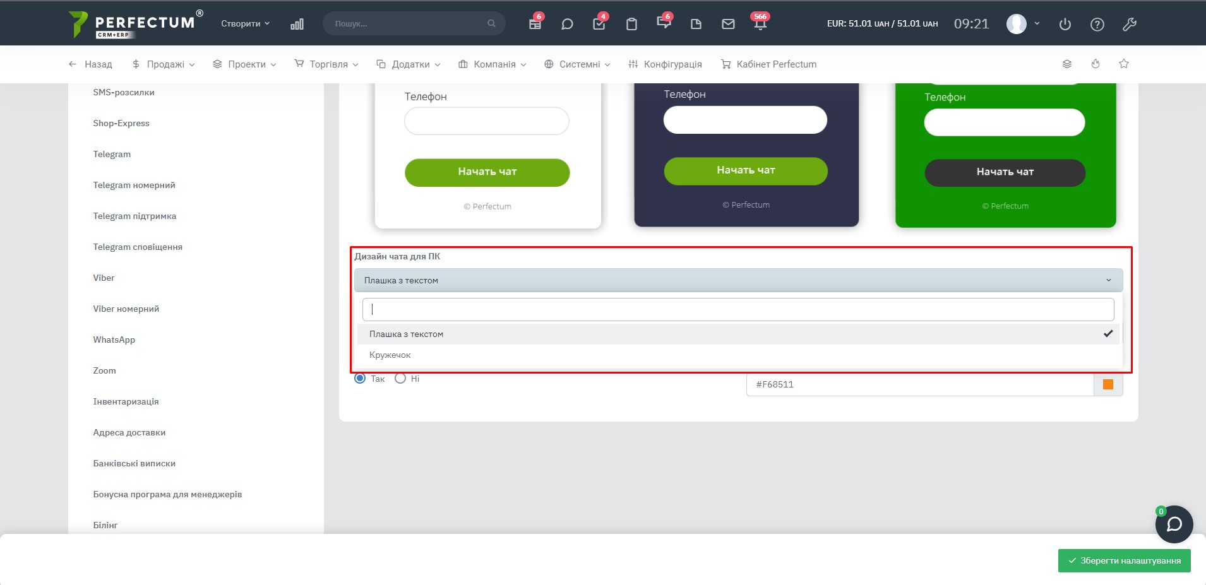The image size is (1206, 585).
Task: Click the dropdown search input field
Action: 737,310
